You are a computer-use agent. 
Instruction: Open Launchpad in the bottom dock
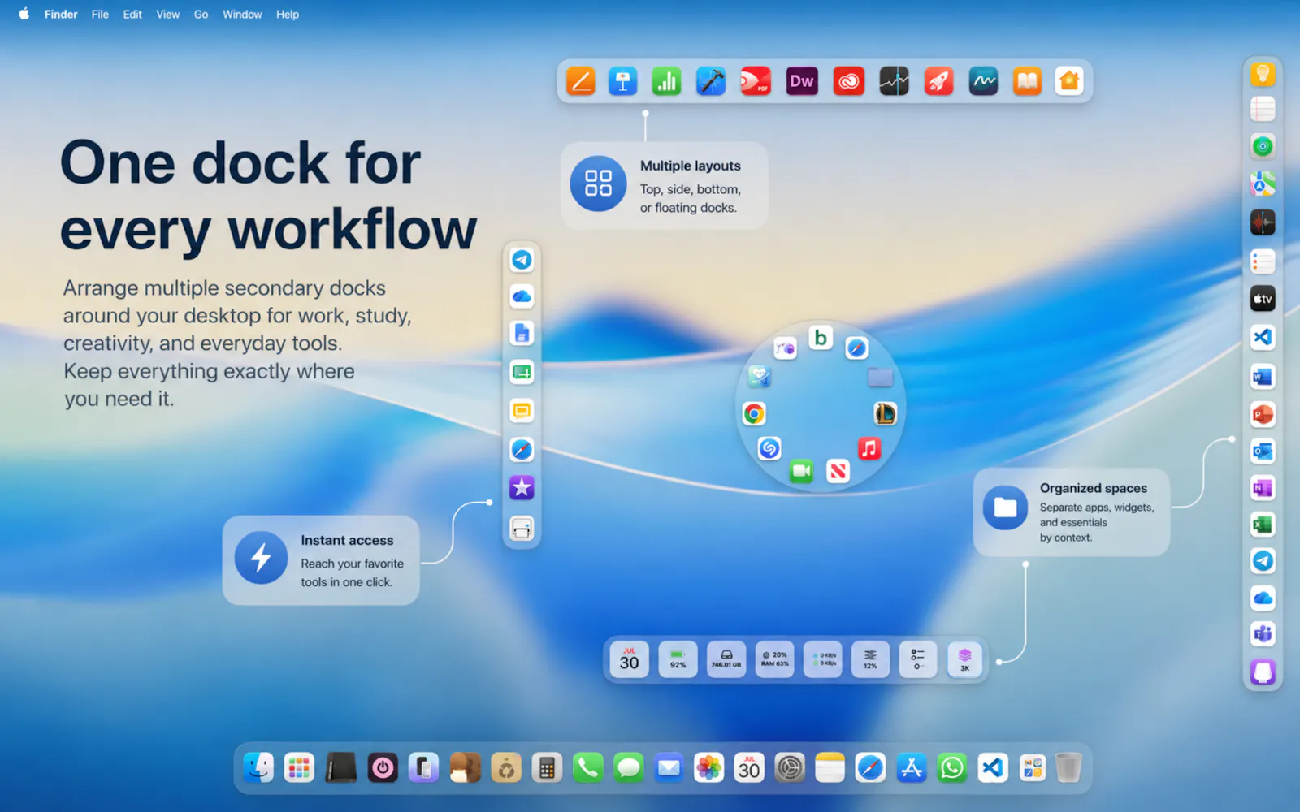point(299,767)
